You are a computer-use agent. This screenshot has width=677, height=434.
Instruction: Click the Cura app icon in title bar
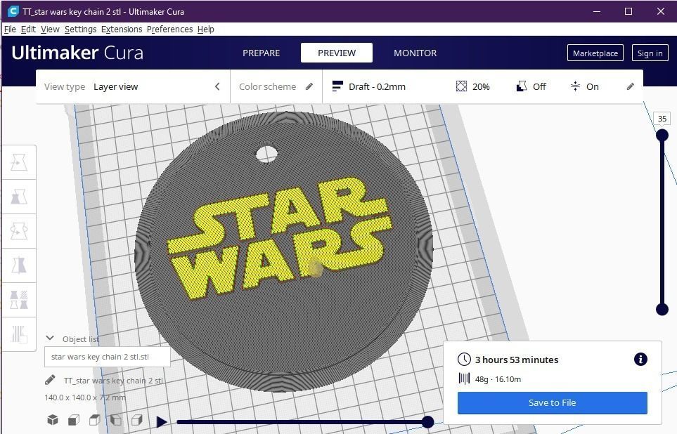13,11
